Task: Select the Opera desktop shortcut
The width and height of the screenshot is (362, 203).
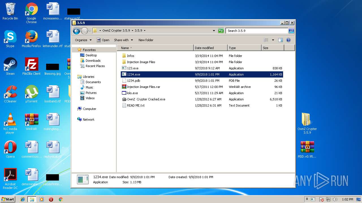Action: click(10, 149)
